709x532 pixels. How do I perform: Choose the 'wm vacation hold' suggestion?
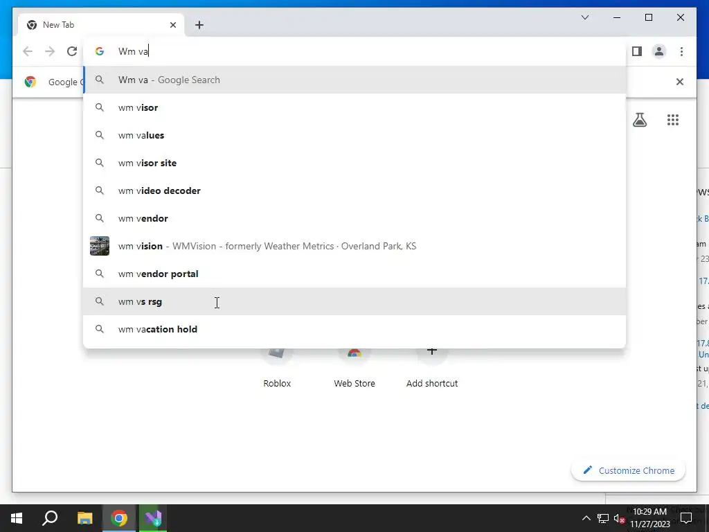(x=354, y=329)
